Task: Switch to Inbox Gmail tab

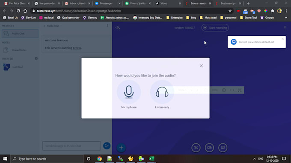Action: coord(77,3)
